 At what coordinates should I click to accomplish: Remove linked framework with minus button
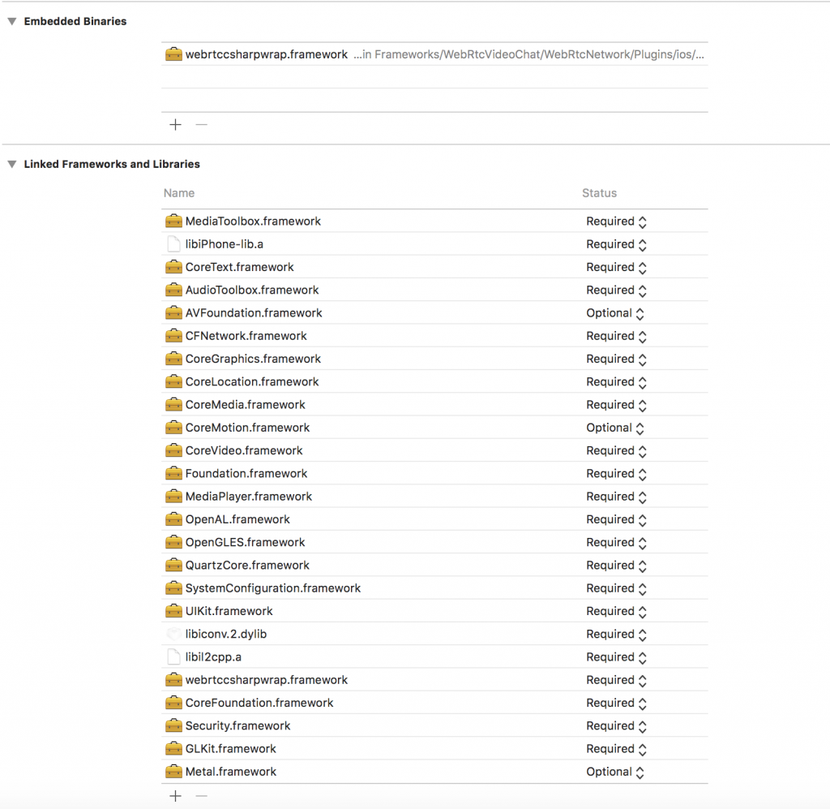pyautogui.click(x=202, y=796)
